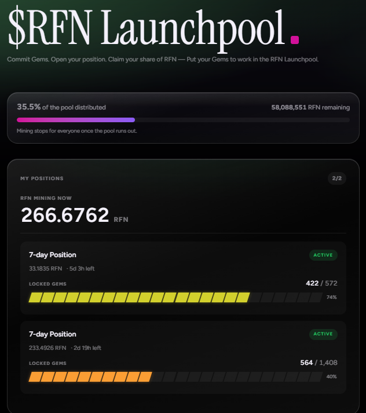The width and height of the screenshot is (366, 413).
Task: Click the '2d 19h left' time remaining
Action: 87,348
